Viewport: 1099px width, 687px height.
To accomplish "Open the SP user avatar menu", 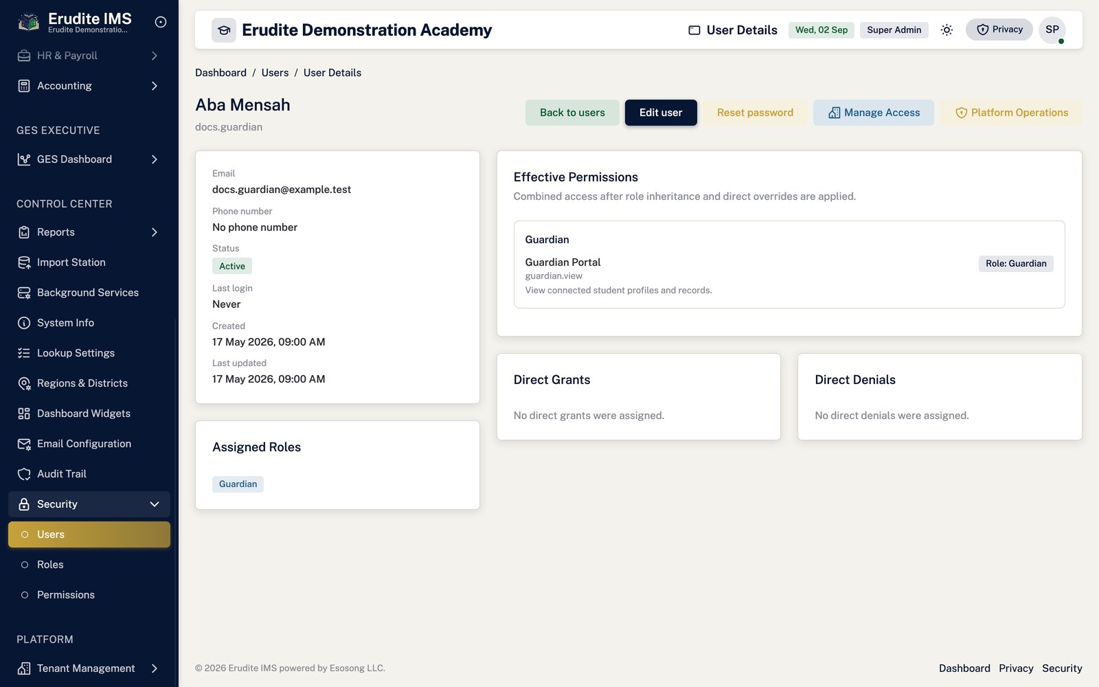I will pos(1052,30).
